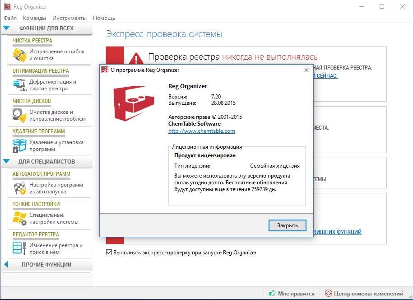Click the autostart checkered flag icon
The image size is (413, 300).
coord(19,188)
